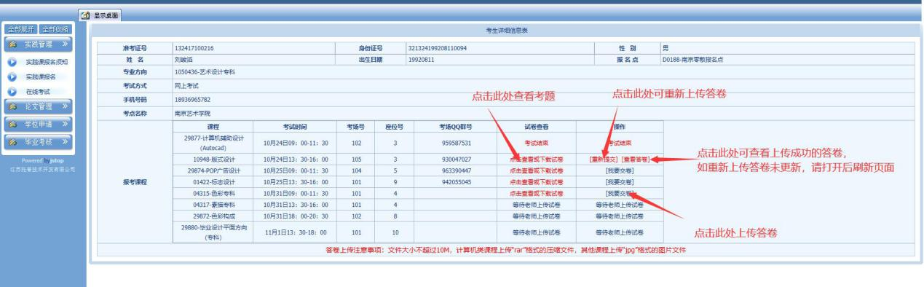The width and height of the screenshot is (924, 287).
Task: Click course cell 29872-色彩构成
Action: coord(213,216)
